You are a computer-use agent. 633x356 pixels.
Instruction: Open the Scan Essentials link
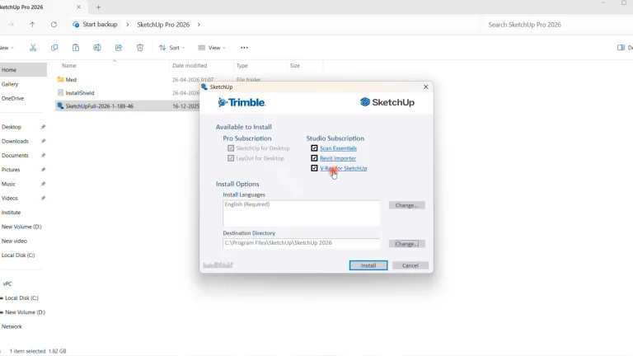tap(338, 148)
